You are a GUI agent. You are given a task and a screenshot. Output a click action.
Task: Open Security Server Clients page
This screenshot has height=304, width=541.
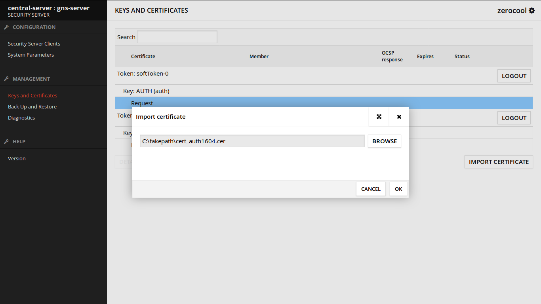(x=34, y=44)
